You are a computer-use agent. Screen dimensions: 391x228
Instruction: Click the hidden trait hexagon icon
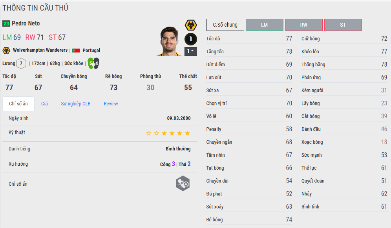point(183,183)
